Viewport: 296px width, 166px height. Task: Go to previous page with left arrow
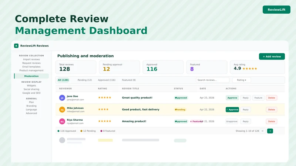point(263,131)
